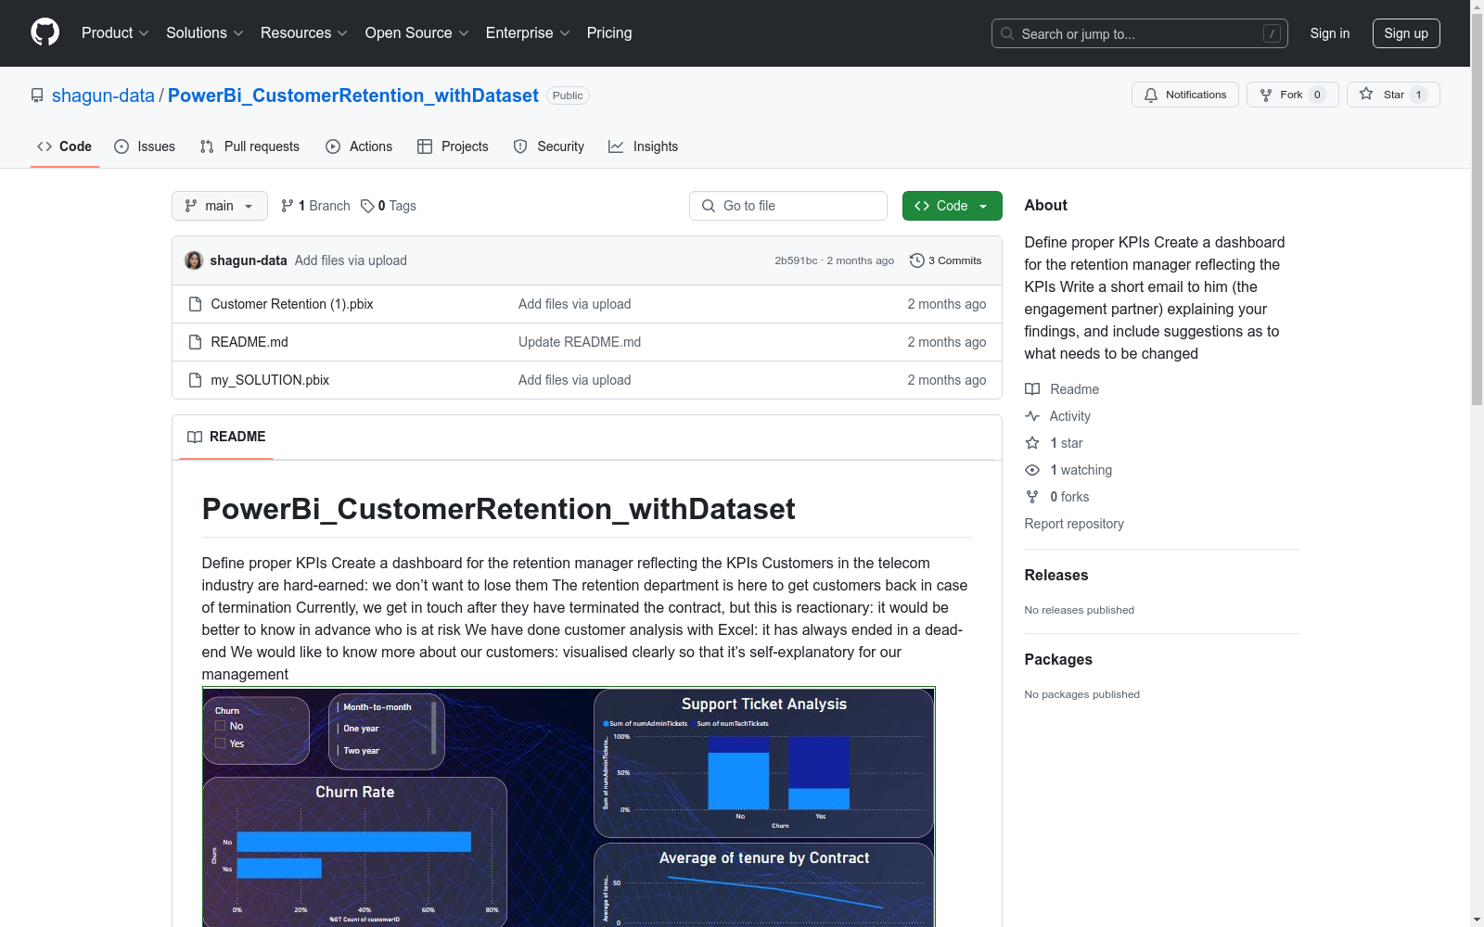Open the Resources menu

click(304, 33)
